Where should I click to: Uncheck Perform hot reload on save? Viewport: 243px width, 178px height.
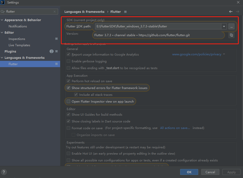pyautogui.click(x=68, y=81)
